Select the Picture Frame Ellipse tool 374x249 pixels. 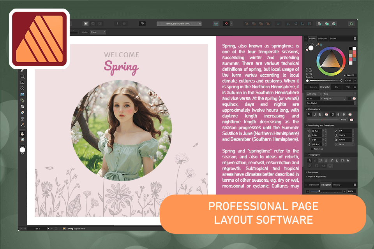pyautogui.click(x=23, y=88)
